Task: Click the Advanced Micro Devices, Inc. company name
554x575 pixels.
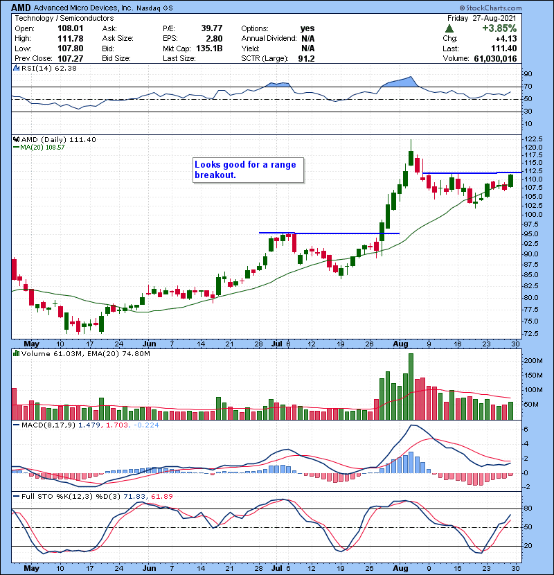Action: (84, 8)
